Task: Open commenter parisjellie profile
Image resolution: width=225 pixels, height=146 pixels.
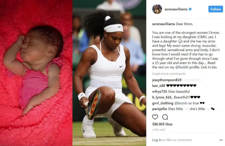Action: [x=160, y=109]
